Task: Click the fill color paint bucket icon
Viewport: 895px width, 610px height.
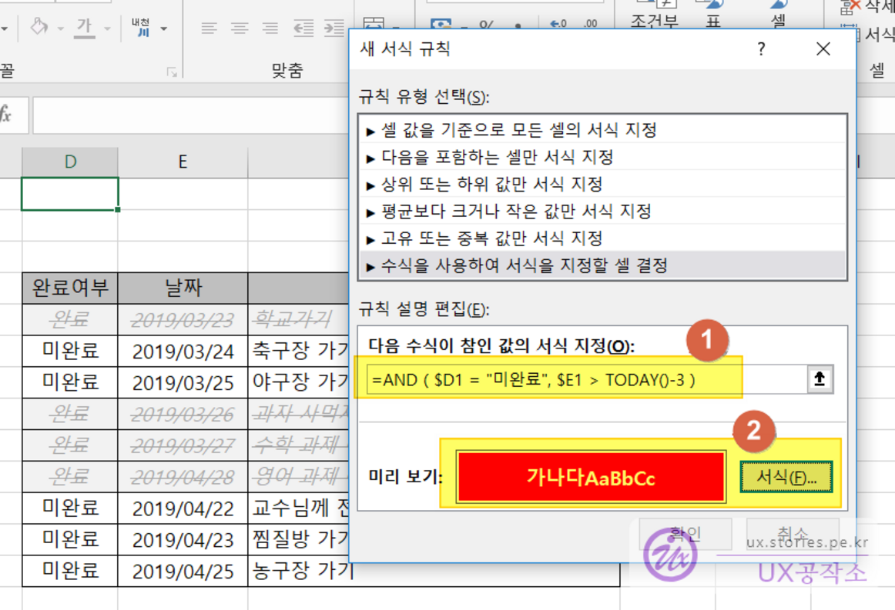Action: pos(39,28)
